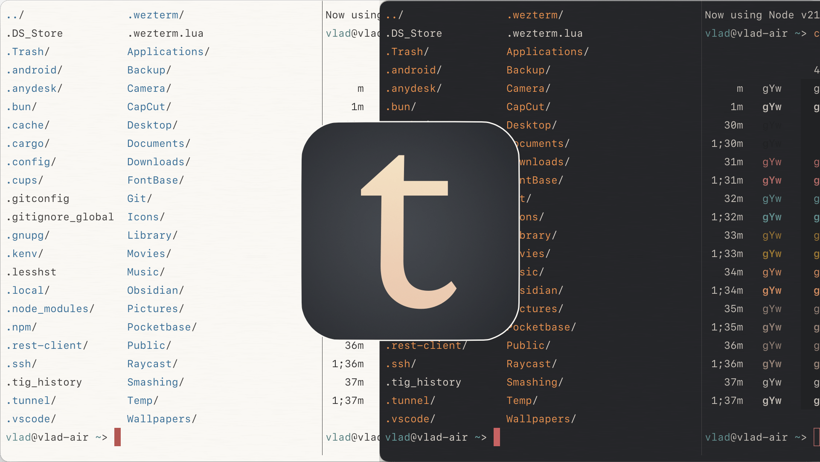Image resolution: width=820 pixels, height=462 pixels.
Task: In the light window, click '.rest-client/'
Action: point(47,345)
